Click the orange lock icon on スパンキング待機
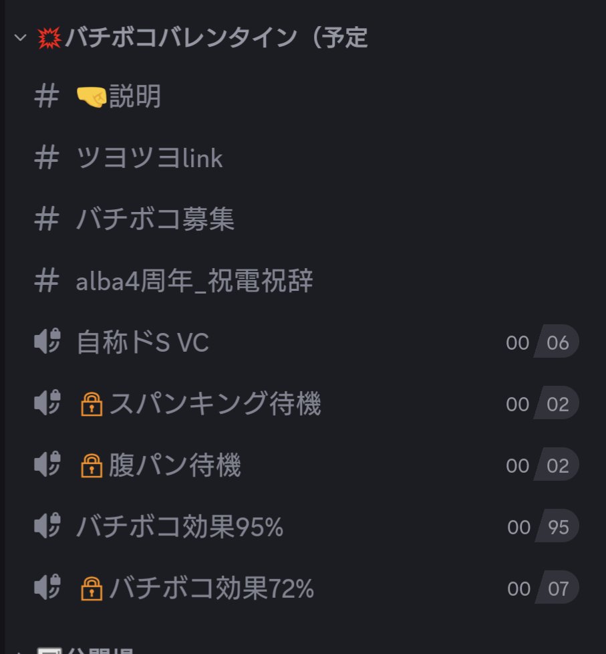The image size is (606, 654). [92, 404]
